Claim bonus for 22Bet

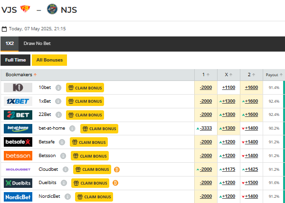point(85,115)
